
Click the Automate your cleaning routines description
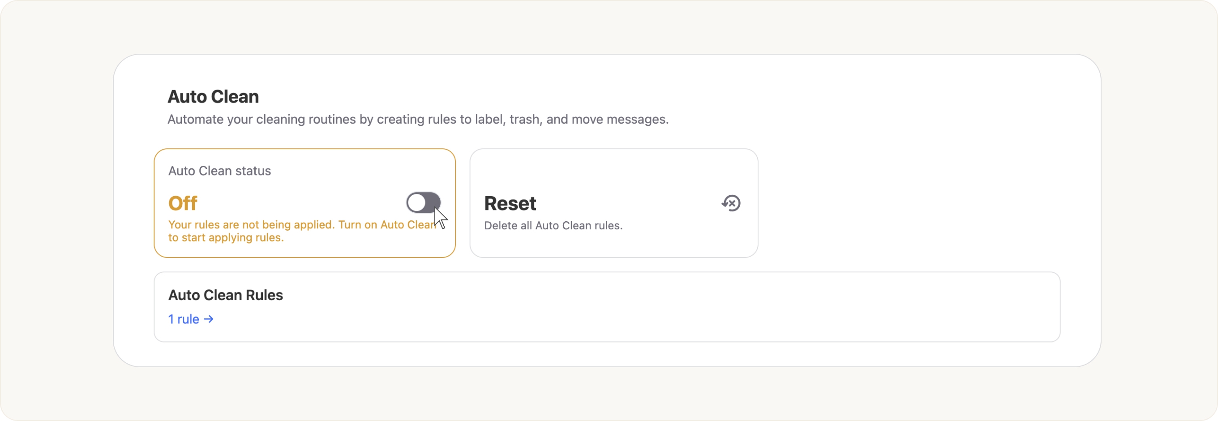pyautogui.click(x=417, y=119)
